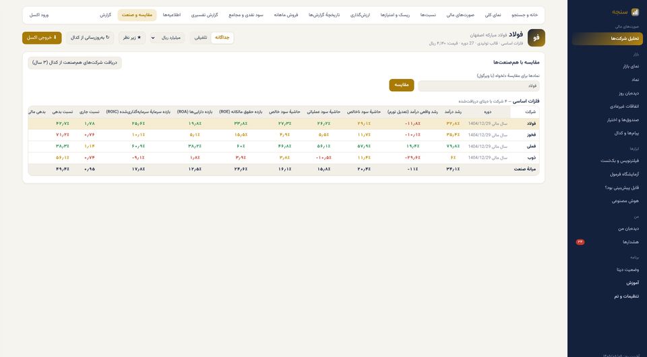Open قابل پیش‌بینی بود؟ in the sidebar
647x357 pixels.
607,188
